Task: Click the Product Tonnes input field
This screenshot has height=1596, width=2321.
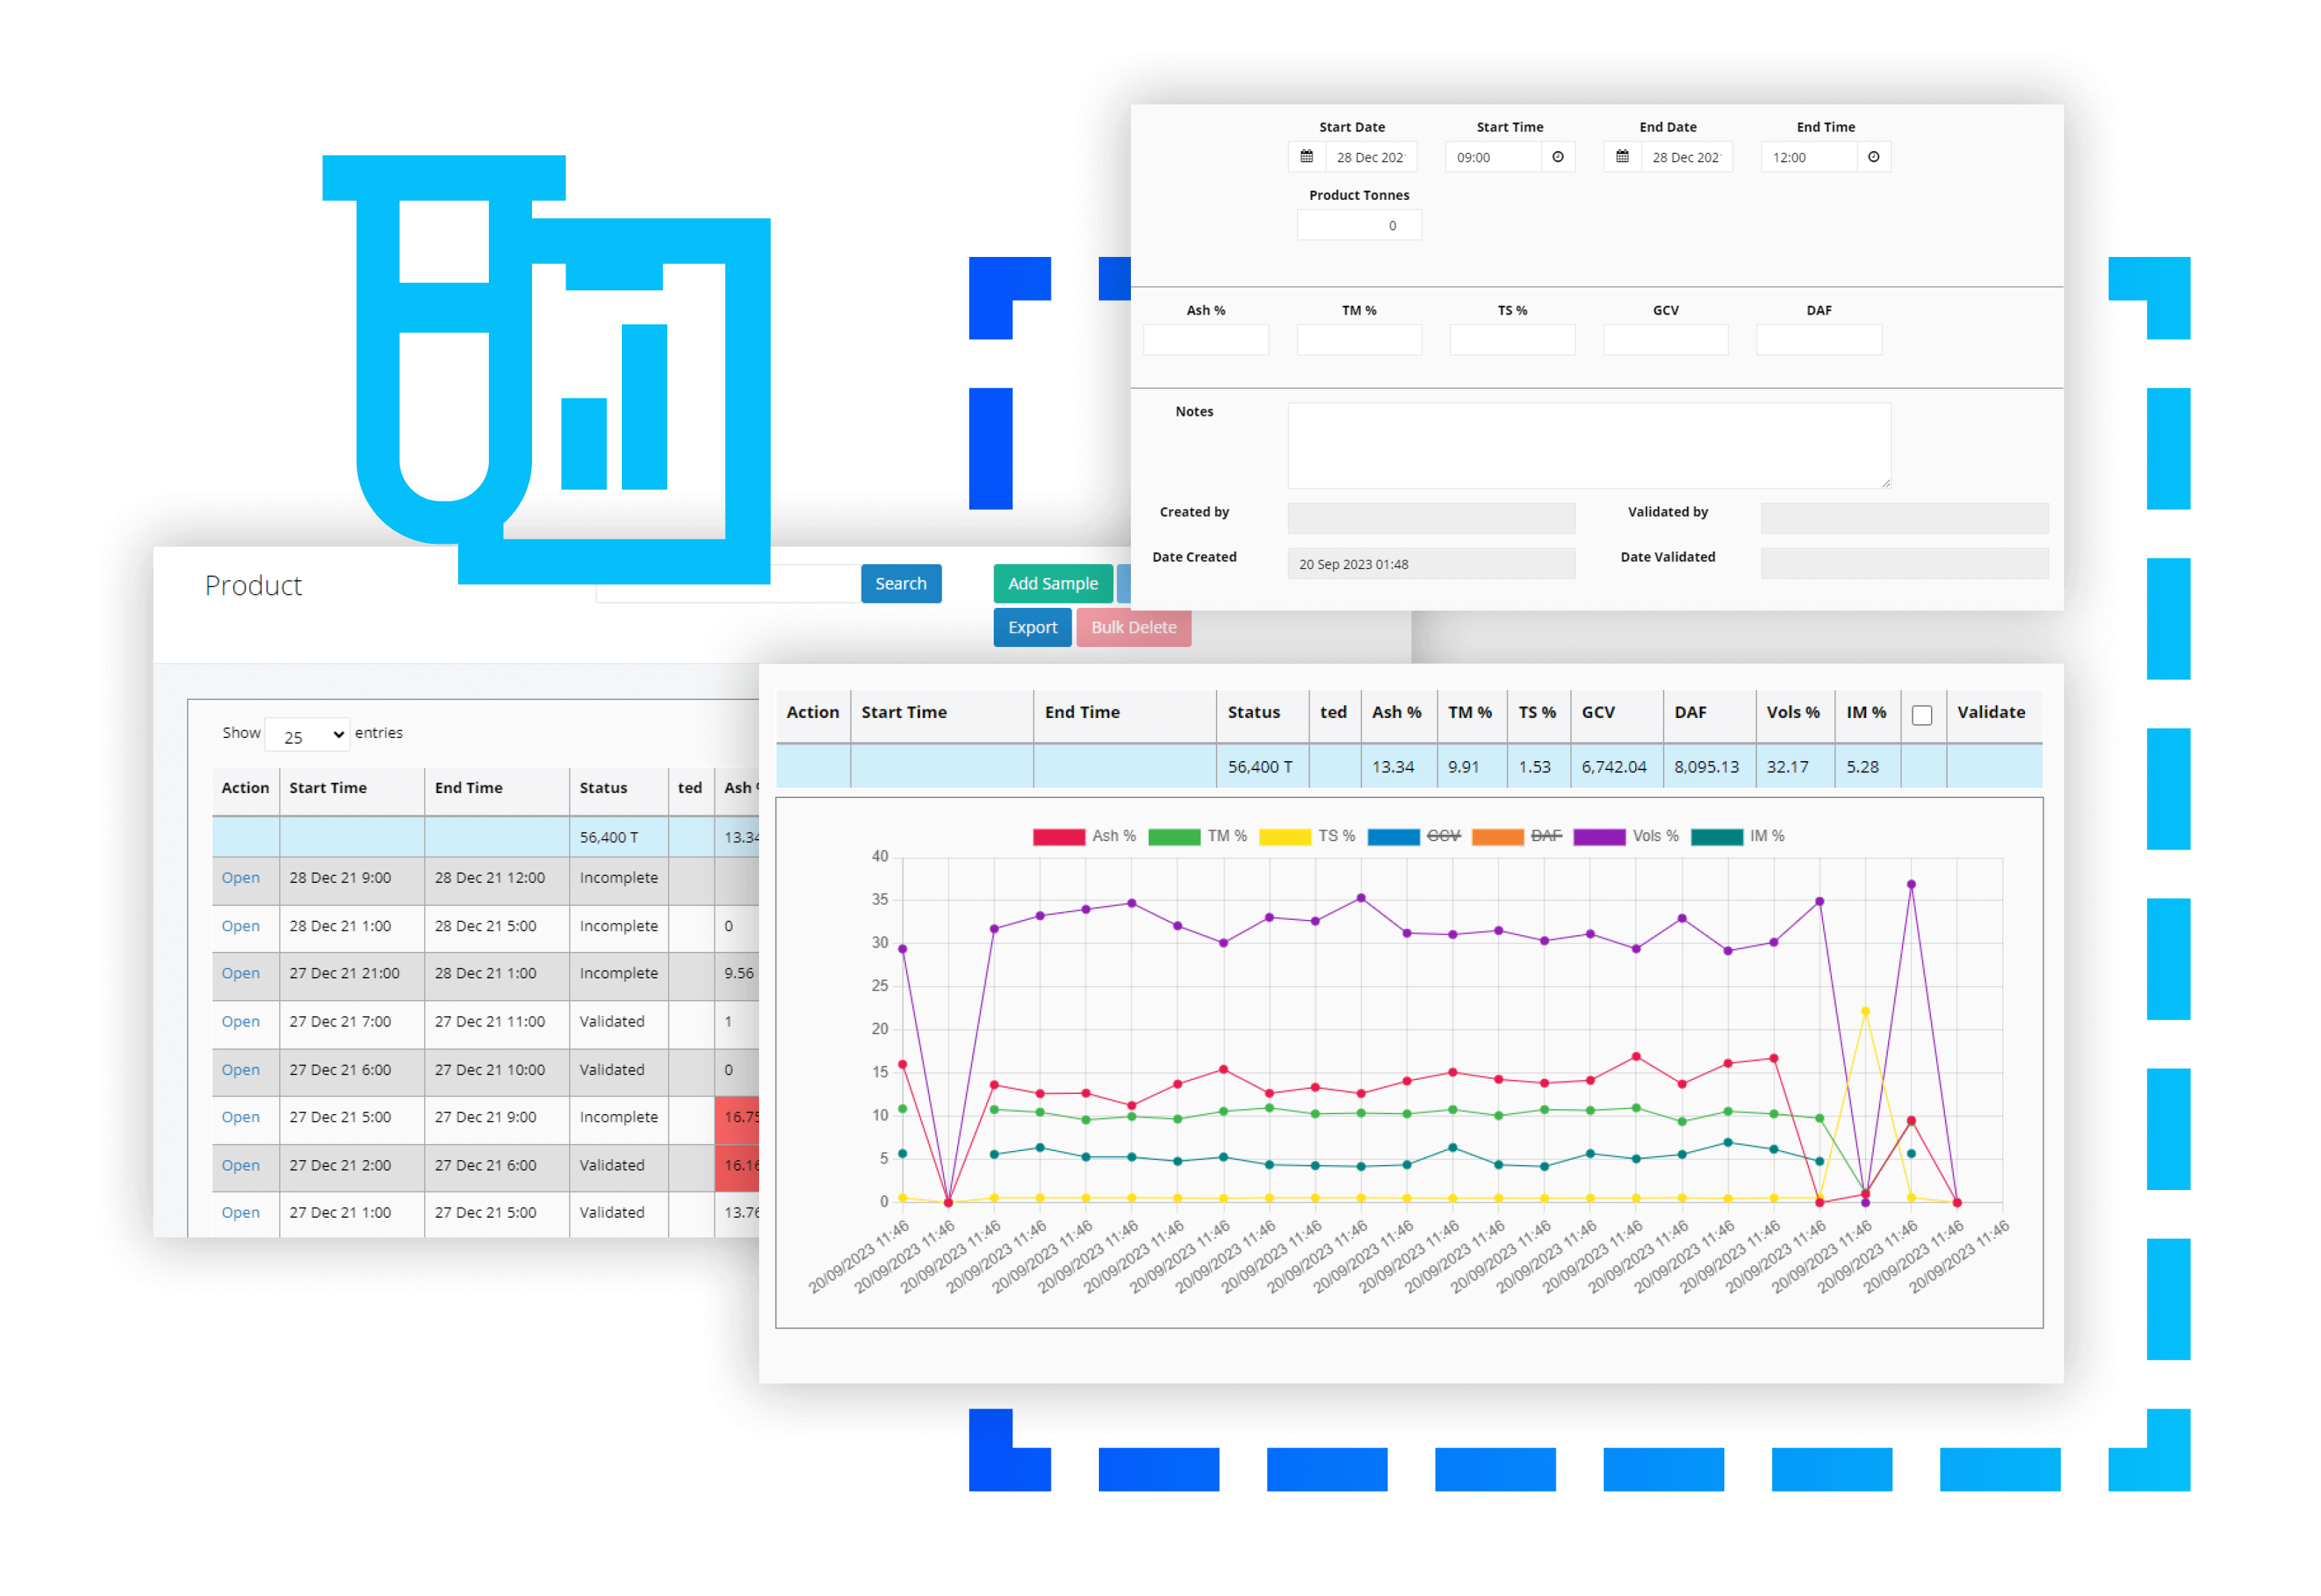Action: 1359,225
